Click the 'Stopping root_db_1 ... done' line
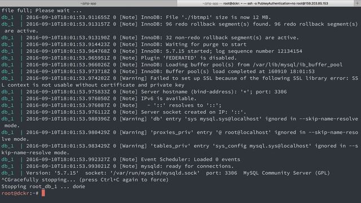Viewport: 361px width, 203px height. point(43,187)
